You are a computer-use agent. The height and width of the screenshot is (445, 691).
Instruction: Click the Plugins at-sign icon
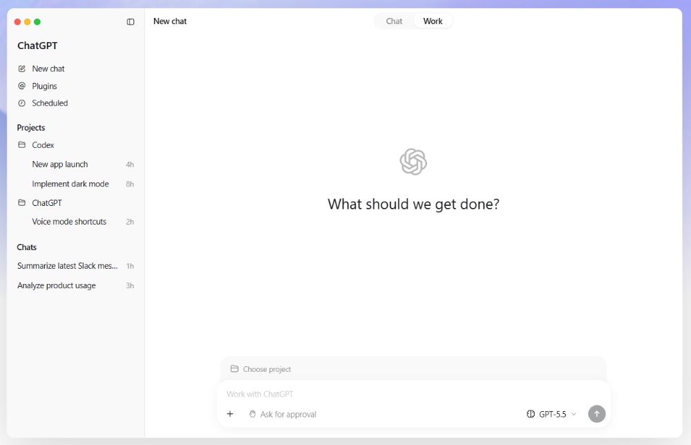tap(21, 86)
